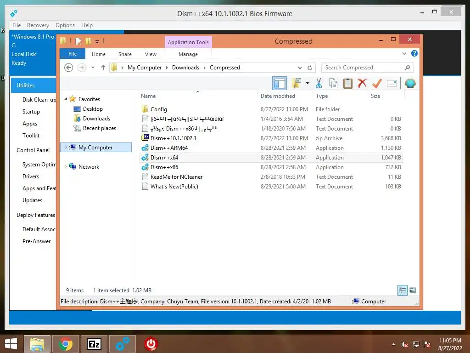Switch to the Home ribbon tab

point(99,54)
